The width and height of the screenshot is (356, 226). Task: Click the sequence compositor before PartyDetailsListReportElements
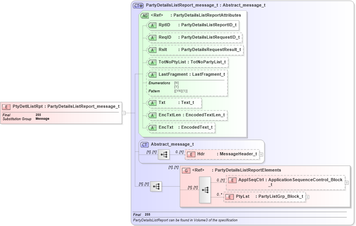pos(156,187)
